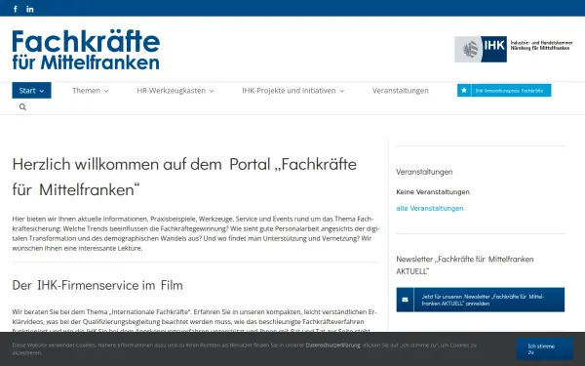Open the LinkedIn profile icon
Viewport: 585px width, 366px height.
(30, 9)
